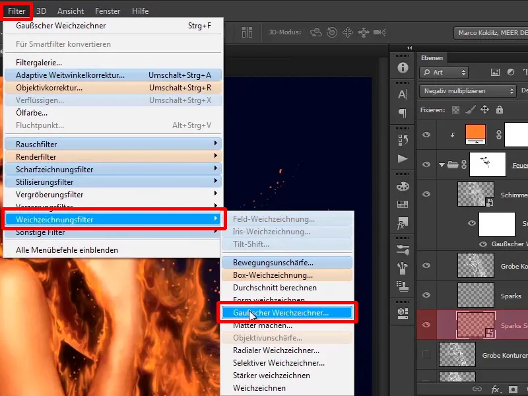Link layers using chain icon at bottom
The image size is (528, 396).
[x=477, y=389]
